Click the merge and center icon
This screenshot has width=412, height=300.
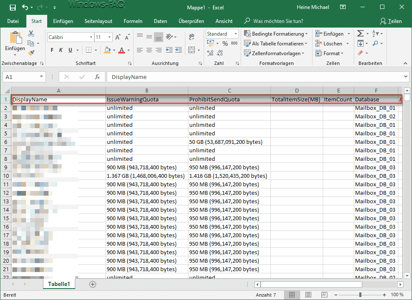(x=192, y=50)
